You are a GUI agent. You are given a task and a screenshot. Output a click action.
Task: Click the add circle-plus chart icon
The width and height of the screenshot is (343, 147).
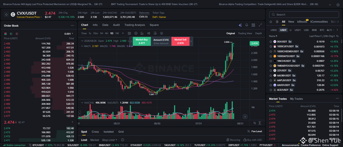tap(136, 33)
